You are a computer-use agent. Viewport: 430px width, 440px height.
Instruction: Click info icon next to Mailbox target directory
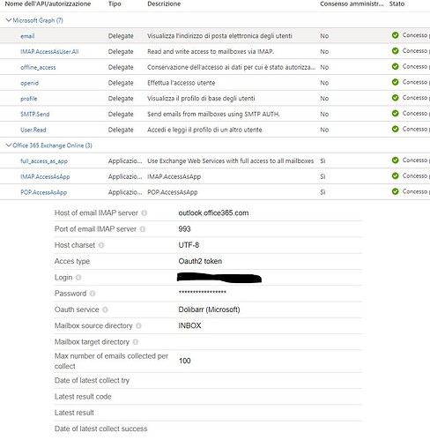(136, 342)
